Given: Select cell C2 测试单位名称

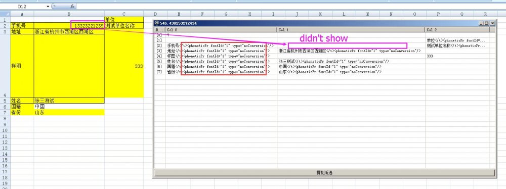Looking at the screenshot, I should (124, 26).
